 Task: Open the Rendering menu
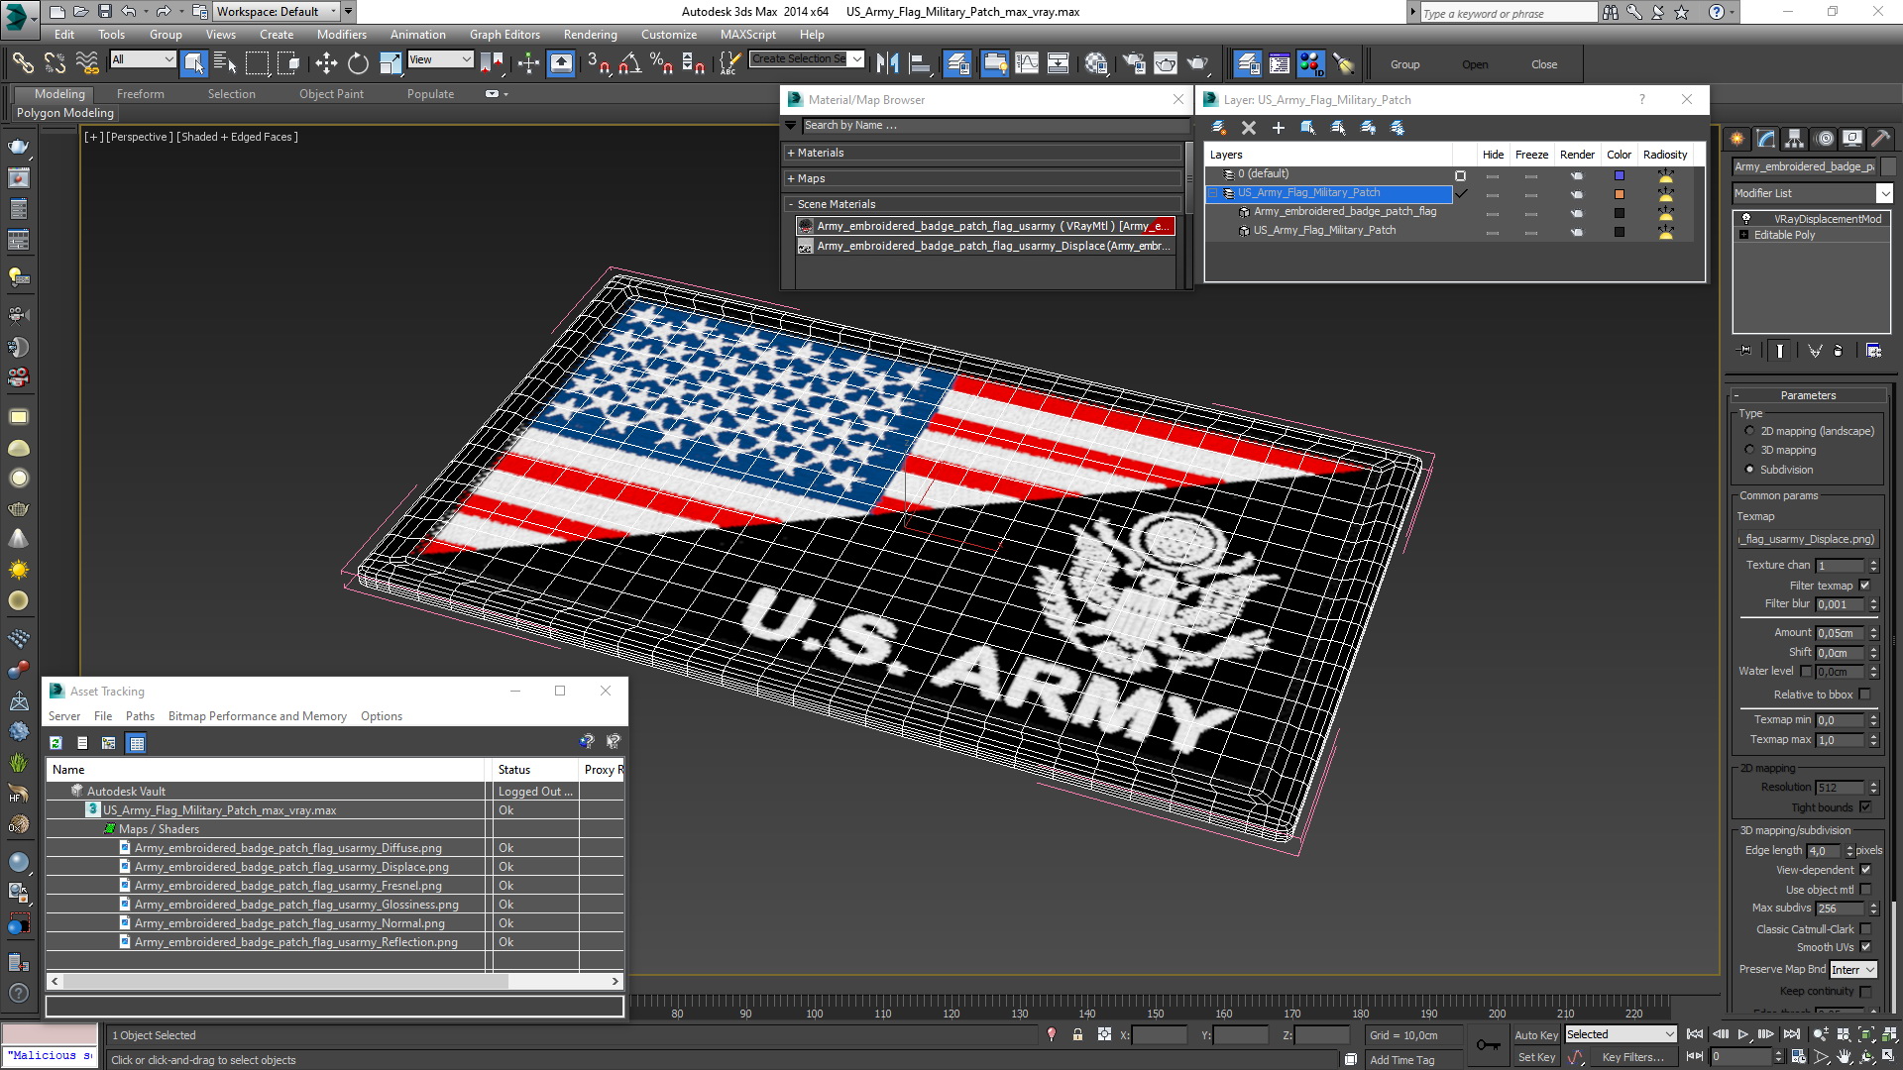[x=590, y=34]
